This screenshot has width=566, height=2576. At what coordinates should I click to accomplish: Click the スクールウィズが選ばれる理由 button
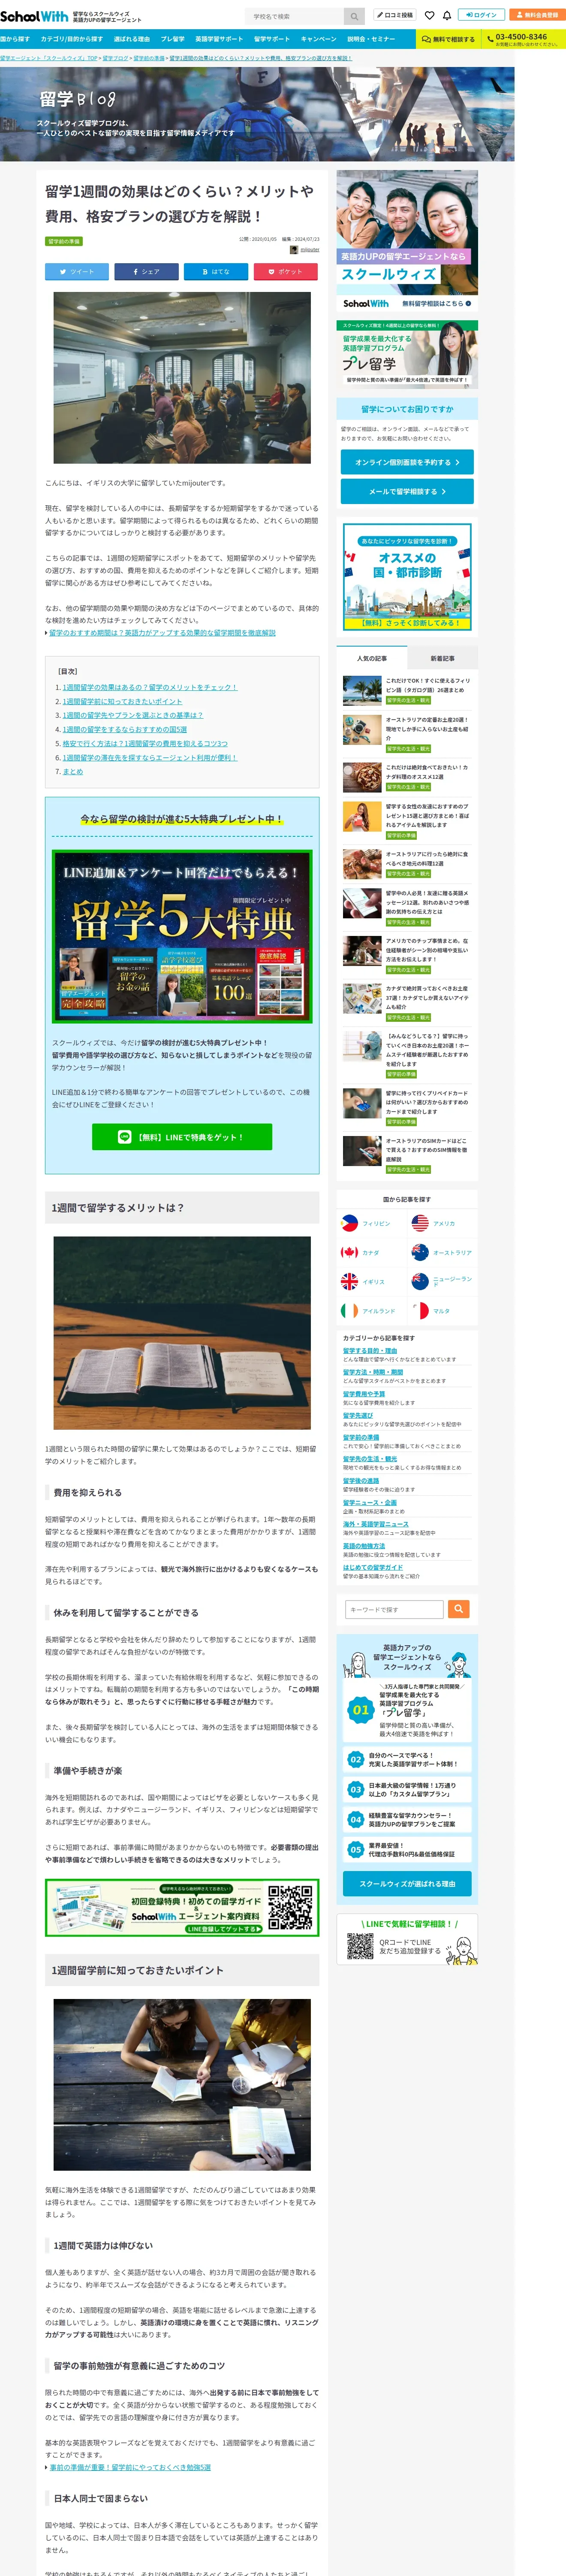click(x=407, y=1883)
